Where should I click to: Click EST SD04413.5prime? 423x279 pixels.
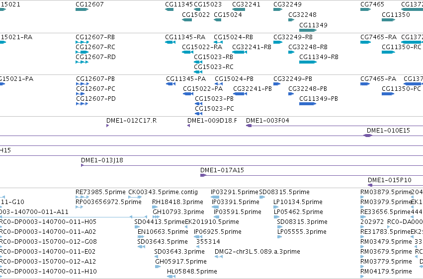[160, 222]
